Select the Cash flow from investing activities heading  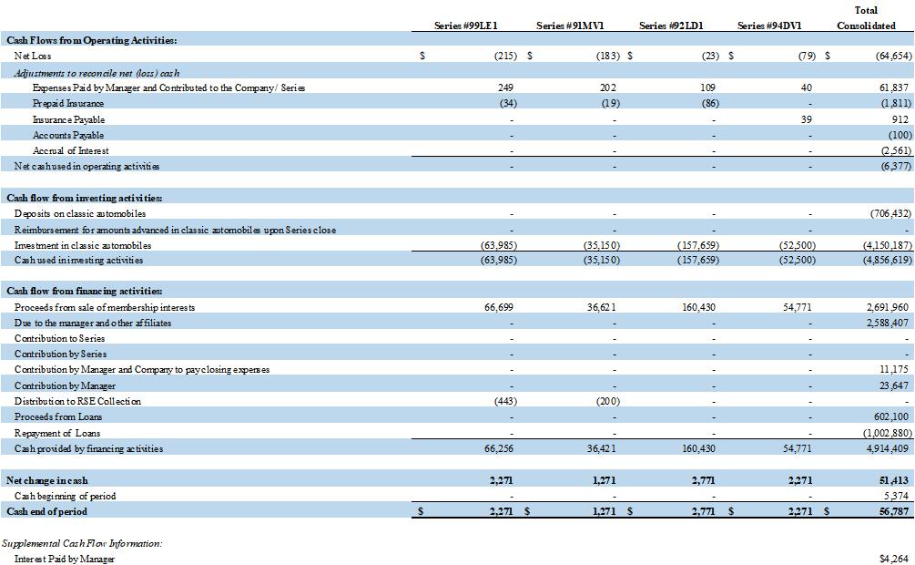(x=85, y=198)
